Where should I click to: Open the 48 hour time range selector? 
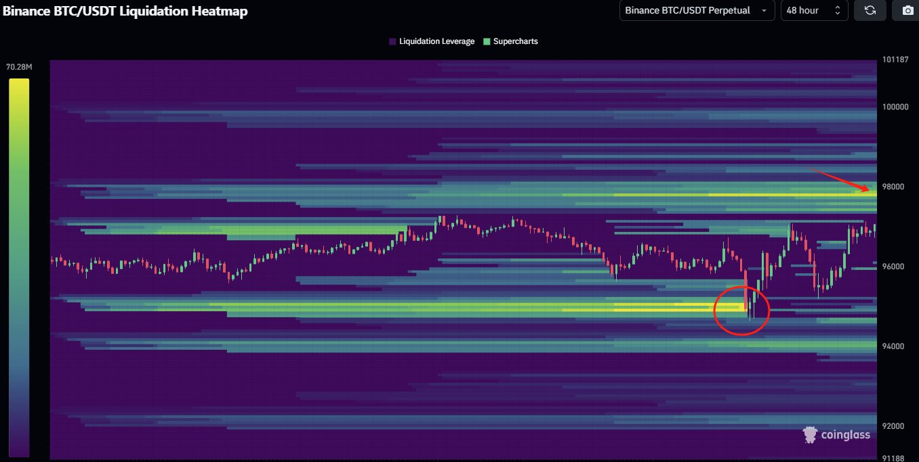click(814, 11)
